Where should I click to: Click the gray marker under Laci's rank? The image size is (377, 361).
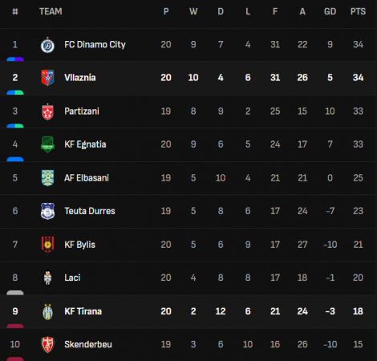pyautogui.click(x=15, y=293)
